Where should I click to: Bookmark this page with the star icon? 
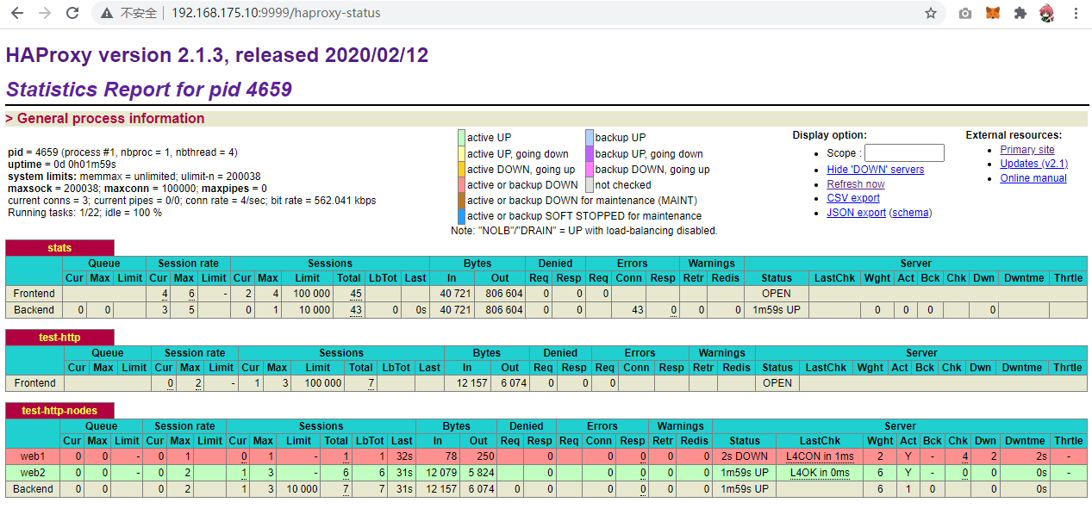[x=931, y=14]
